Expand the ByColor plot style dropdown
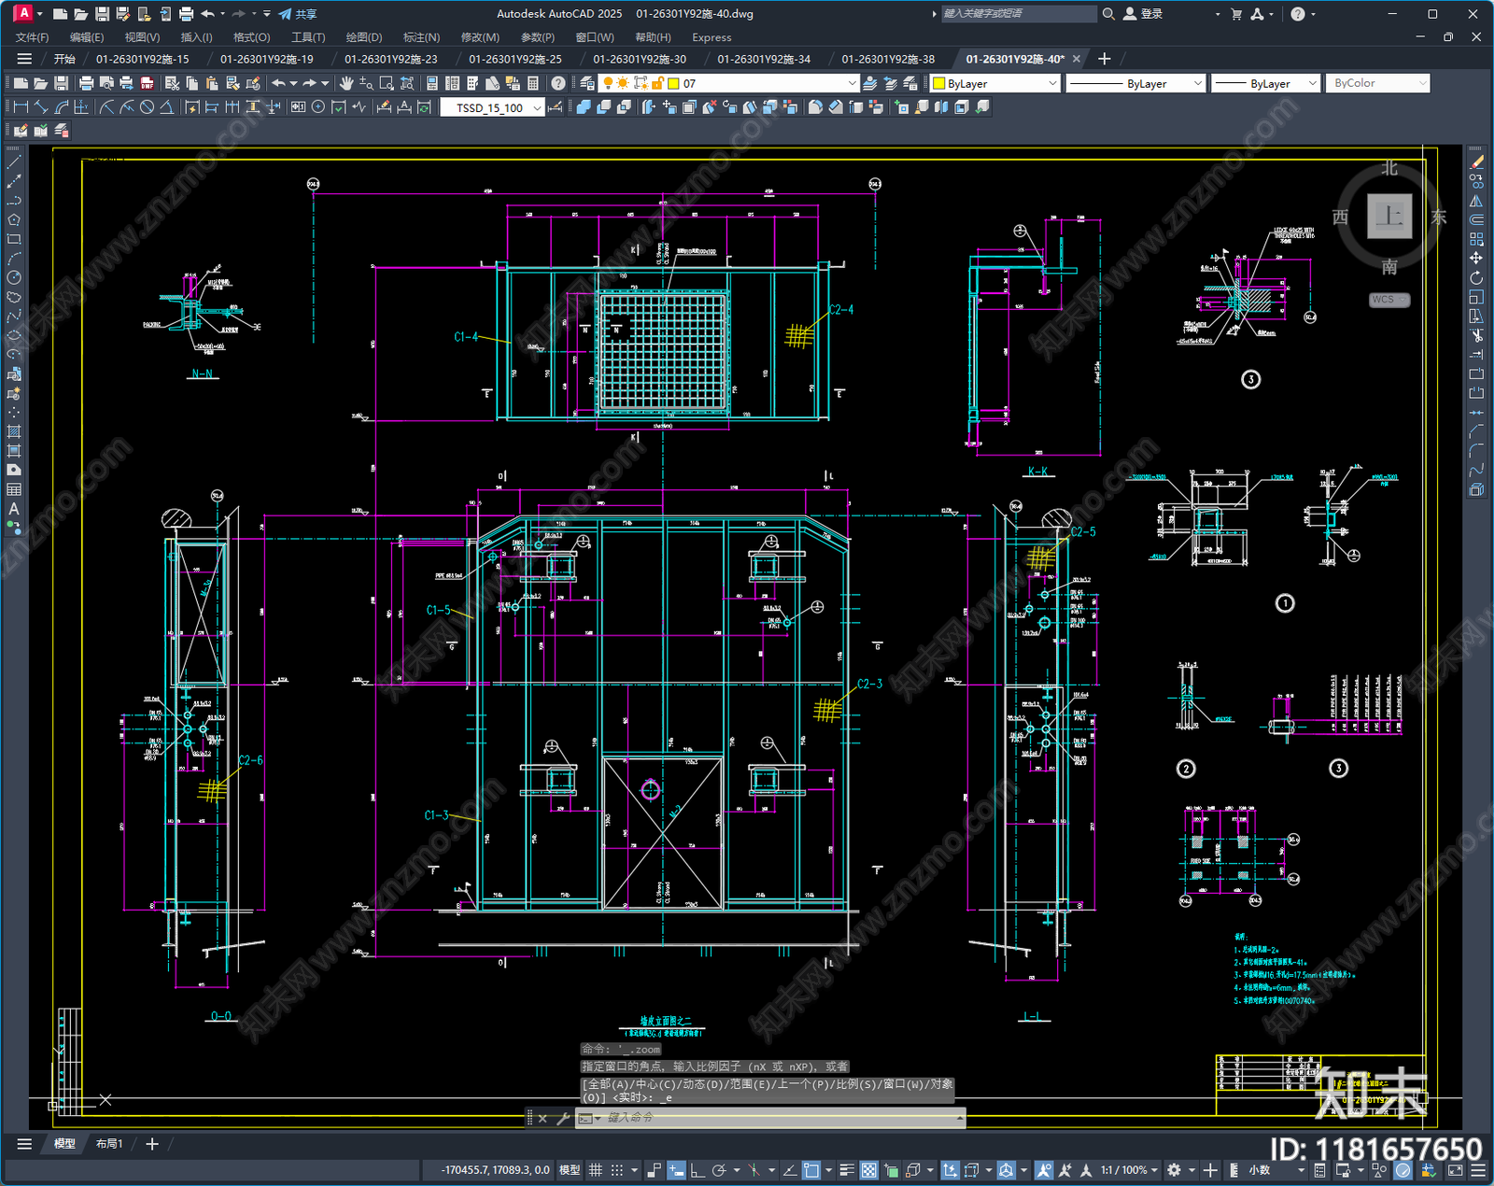Screen dimensions: 1494x1186 pyautogui.click(x=1422, y=83)
